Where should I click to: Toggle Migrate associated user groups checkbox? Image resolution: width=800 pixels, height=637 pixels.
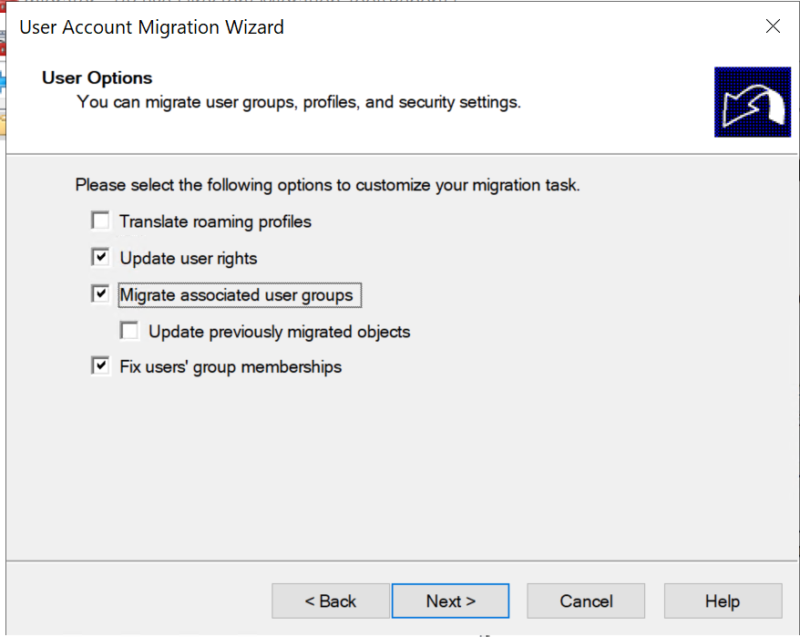[x=100, y=294]
